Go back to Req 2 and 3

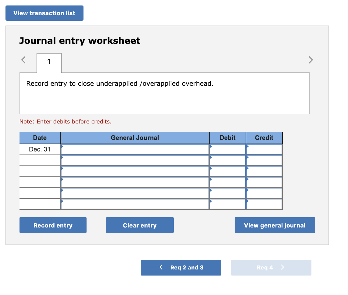pos(181,268)
